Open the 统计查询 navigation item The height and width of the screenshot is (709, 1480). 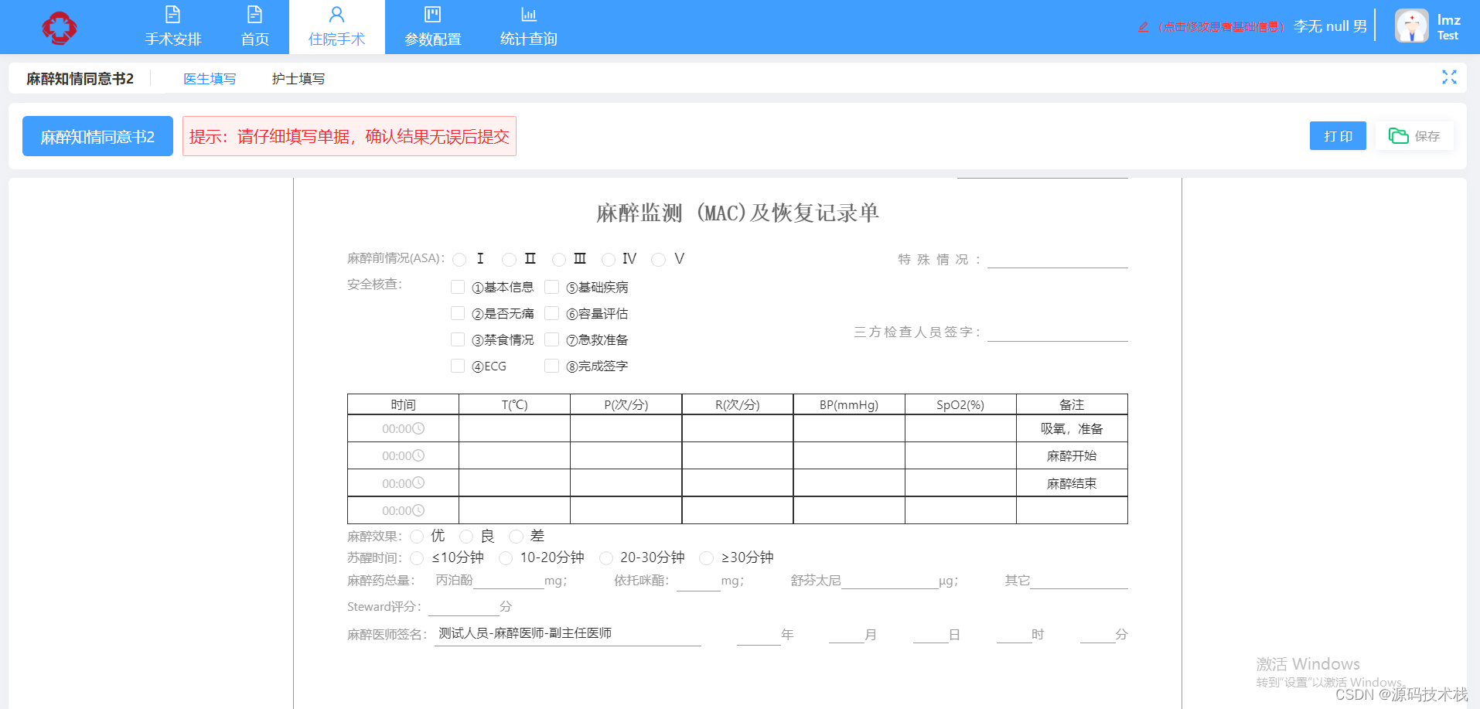pos(529,27)
